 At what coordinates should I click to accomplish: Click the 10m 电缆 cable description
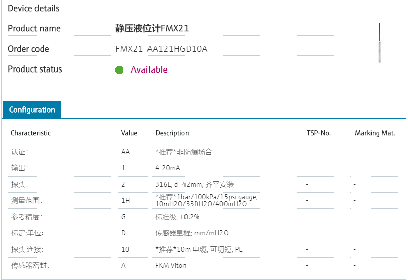click(199, 249)
